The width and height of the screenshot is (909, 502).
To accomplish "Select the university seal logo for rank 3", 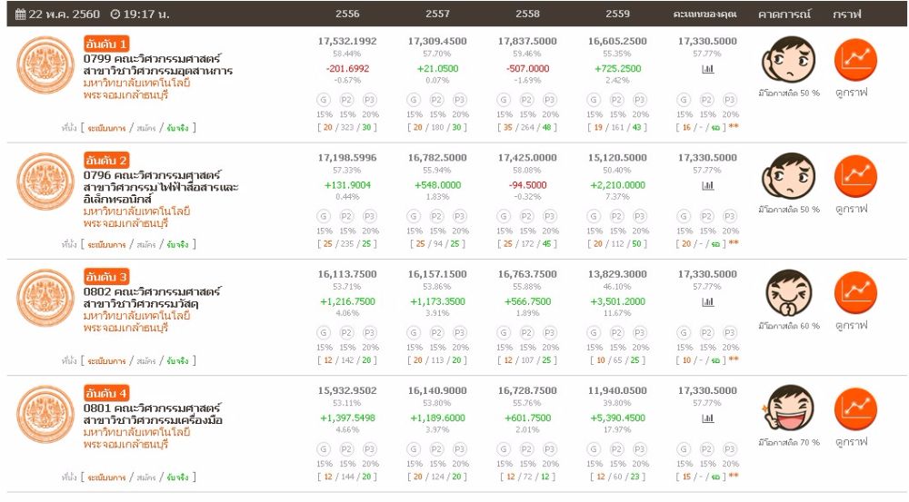I will pyautogui.click(x=45, y=298).
